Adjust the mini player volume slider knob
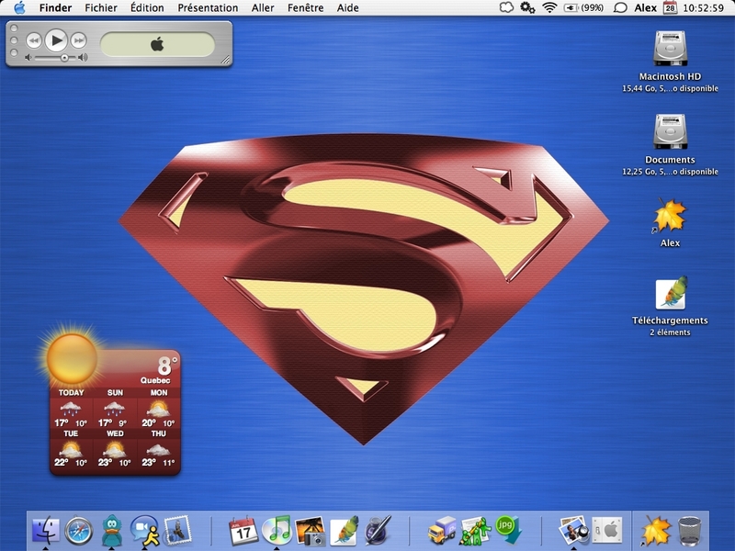 pyautogui.click(x=64, y=58)
